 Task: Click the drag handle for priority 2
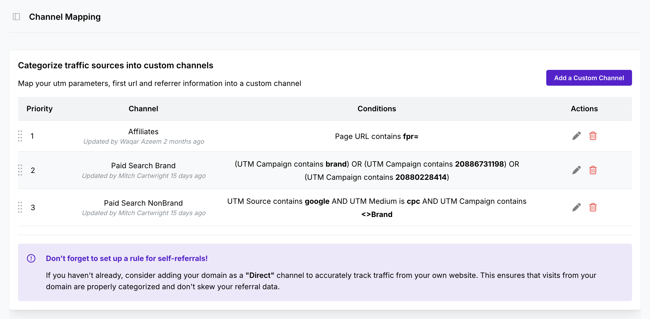coord(20,170)
